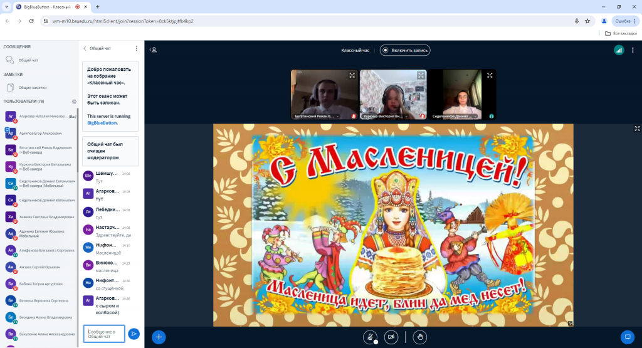Send the chat message with arrow button
The image size is (642, 348).
click(134, 334)
